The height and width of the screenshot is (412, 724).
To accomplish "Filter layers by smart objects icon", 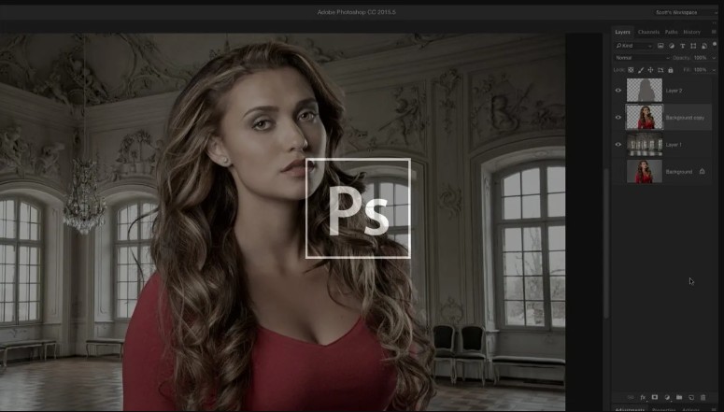I will point(704,46).
